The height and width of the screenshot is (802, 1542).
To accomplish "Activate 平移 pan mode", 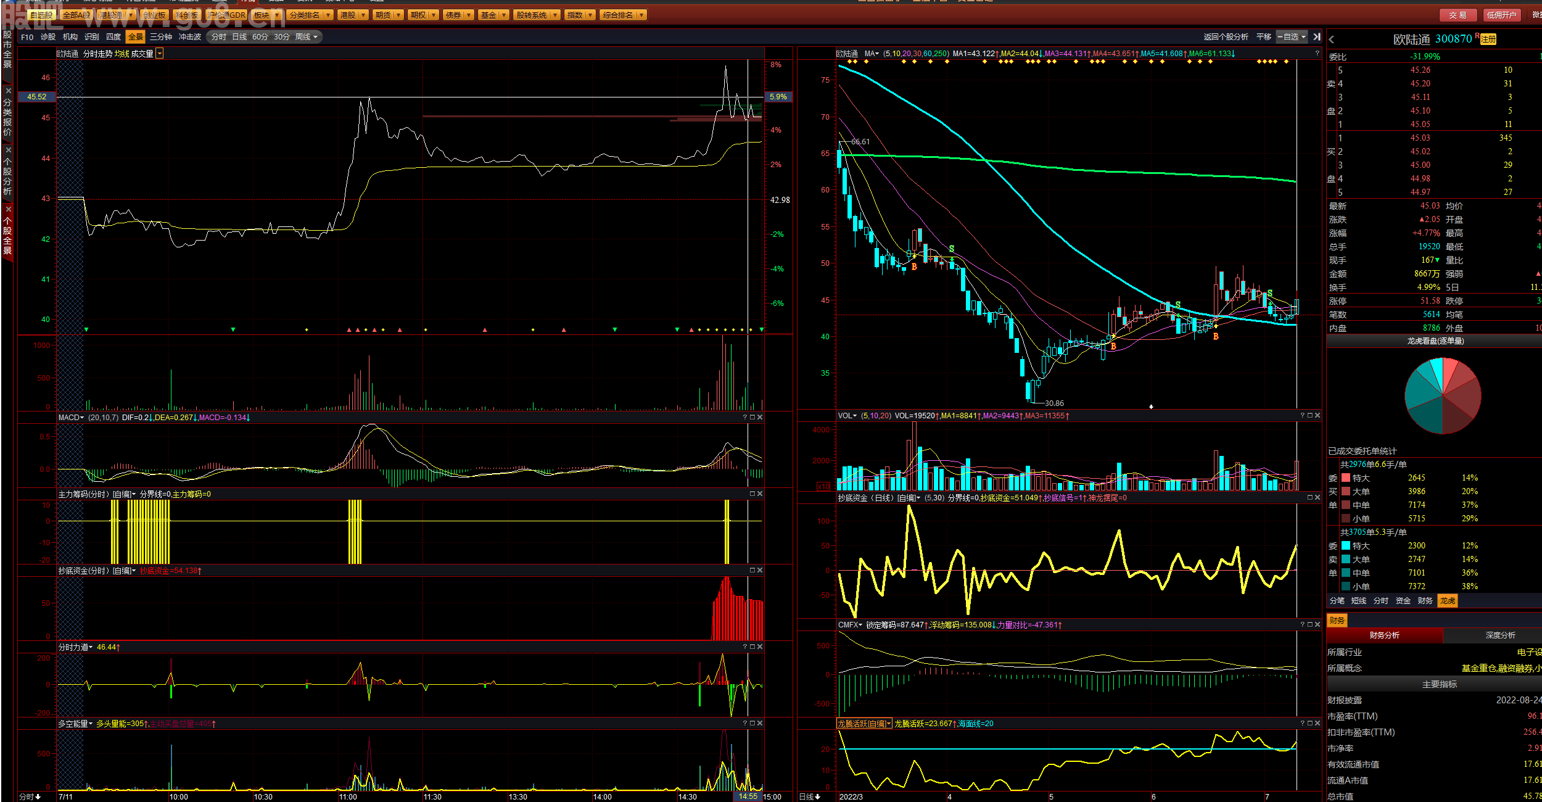I will tap(1264, 37).
